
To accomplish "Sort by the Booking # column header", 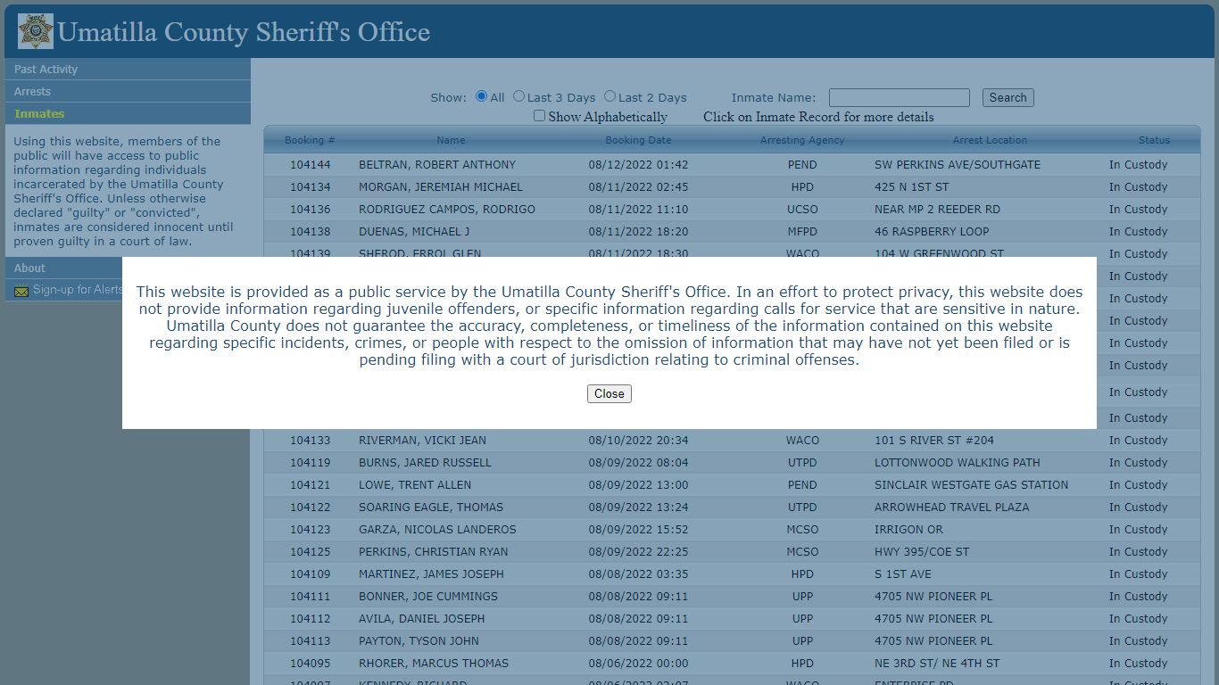I will (x=310, y=140).
